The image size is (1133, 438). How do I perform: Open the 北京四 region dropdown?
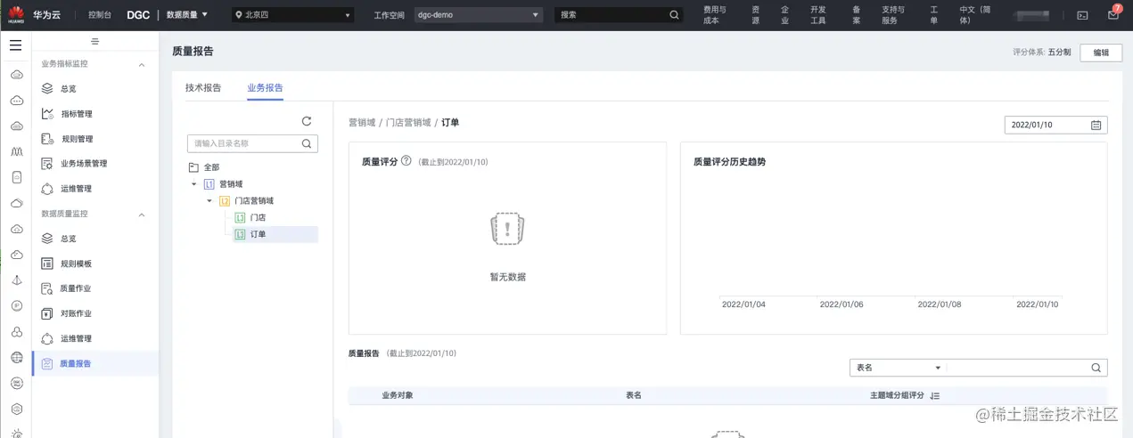(291, 15)
